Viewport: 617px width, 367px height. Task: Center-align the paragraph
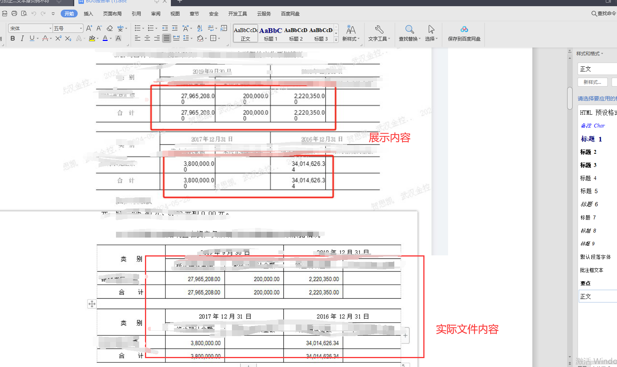147,38
